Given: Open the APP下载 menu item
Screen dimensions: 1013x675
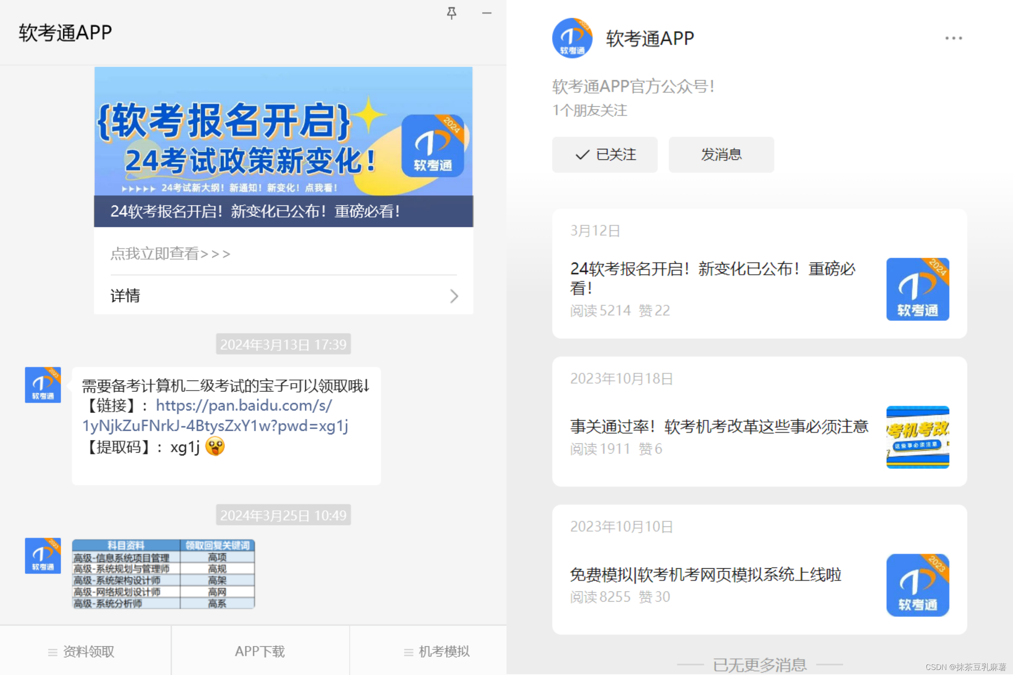Looking at the screenshot, I should pos(260,651).
